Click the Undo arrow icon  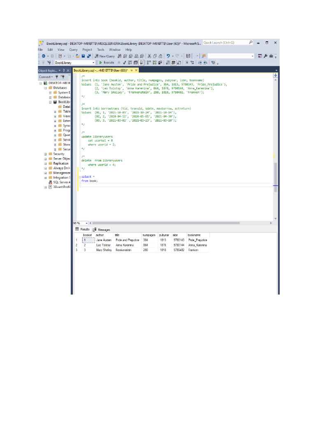[x=168, y=56]
